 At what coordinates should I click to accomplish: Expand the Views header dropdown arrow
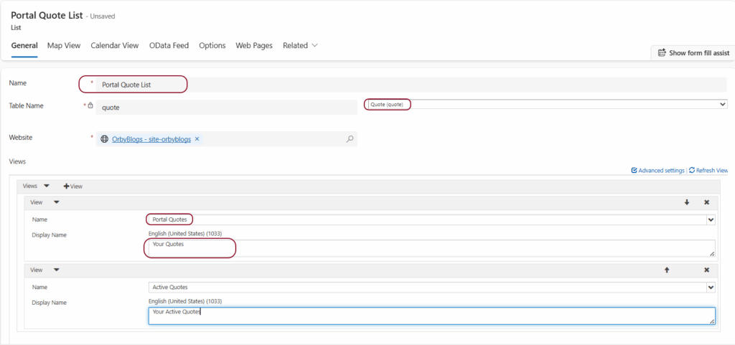46,185
